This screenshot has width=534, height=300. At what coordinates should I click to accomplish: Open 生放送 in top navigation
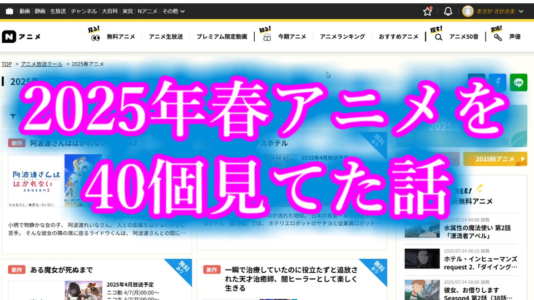[x=58, y=11]
